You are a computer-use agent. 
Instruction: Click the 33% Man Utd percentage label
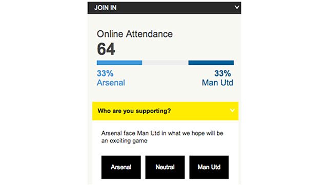[222, 73]
